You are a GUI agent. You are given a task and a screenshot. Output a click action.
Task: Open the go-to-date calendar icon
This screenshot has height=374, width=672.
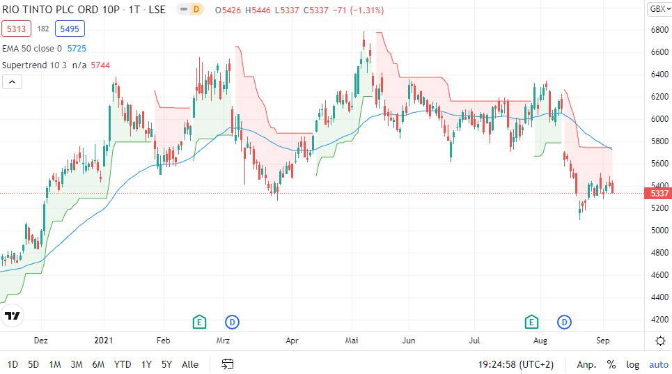tap(227, 364)
